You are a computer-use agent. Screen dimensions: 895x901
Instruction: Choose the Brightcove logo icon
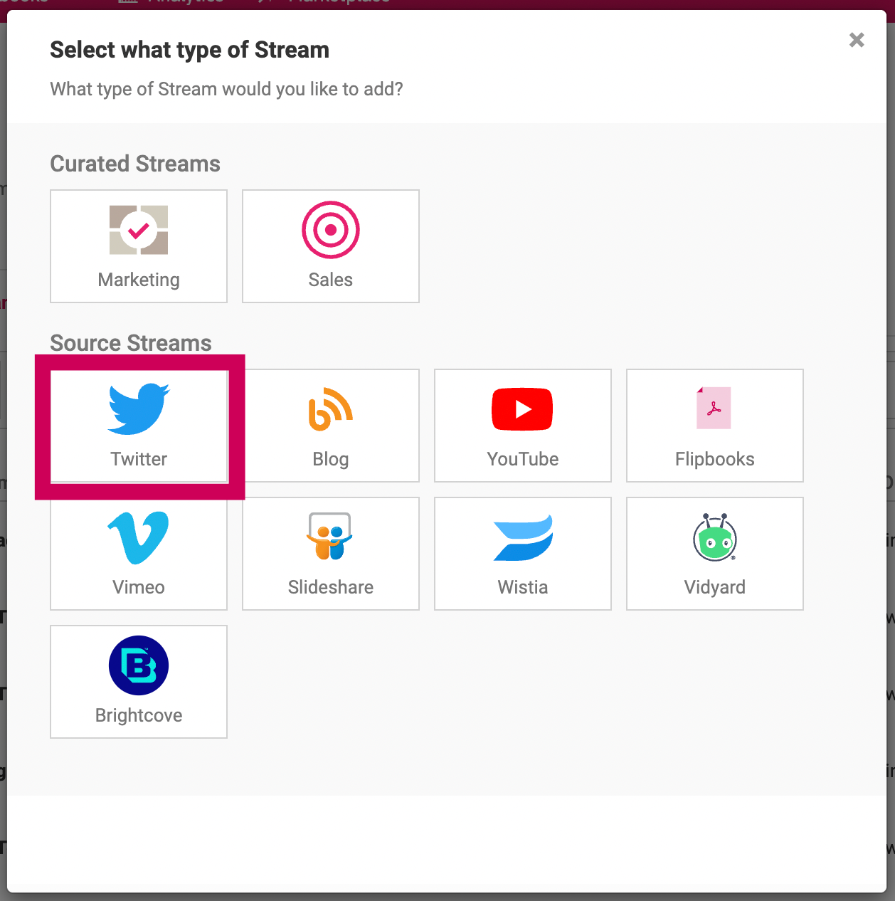point(139,665)
